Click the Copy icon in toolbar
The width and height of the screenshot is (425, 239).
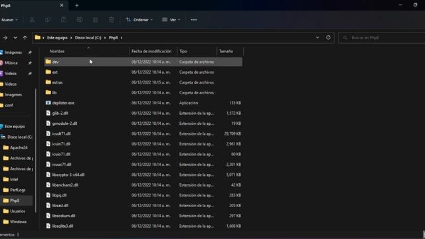tap(48, 20)
